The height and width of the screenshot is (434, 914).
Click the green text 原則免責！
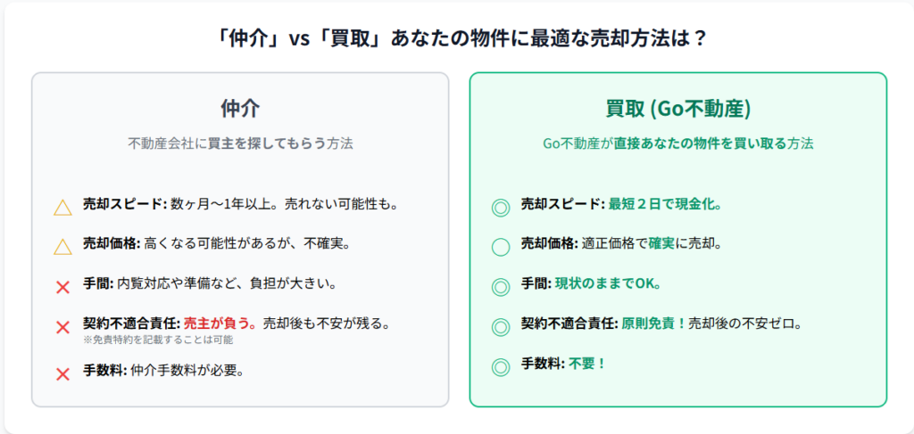pyautogui.click(x=654, y=324)
